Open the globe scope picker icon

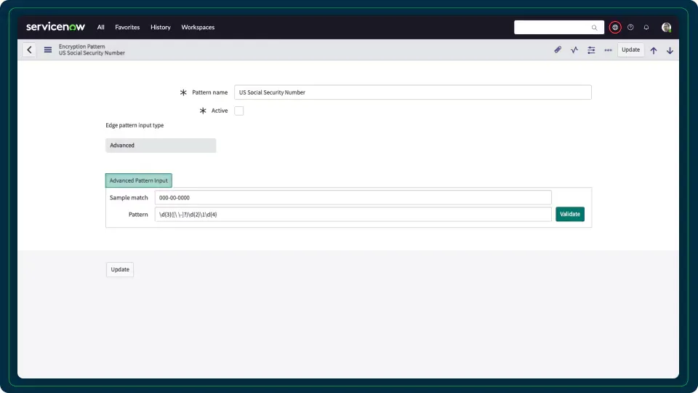click(615, 27)
